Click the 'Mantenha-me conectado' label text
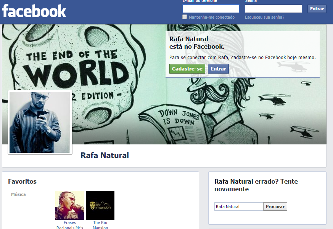This screenshot has width=333, height=229. click(x=212, y=17)
